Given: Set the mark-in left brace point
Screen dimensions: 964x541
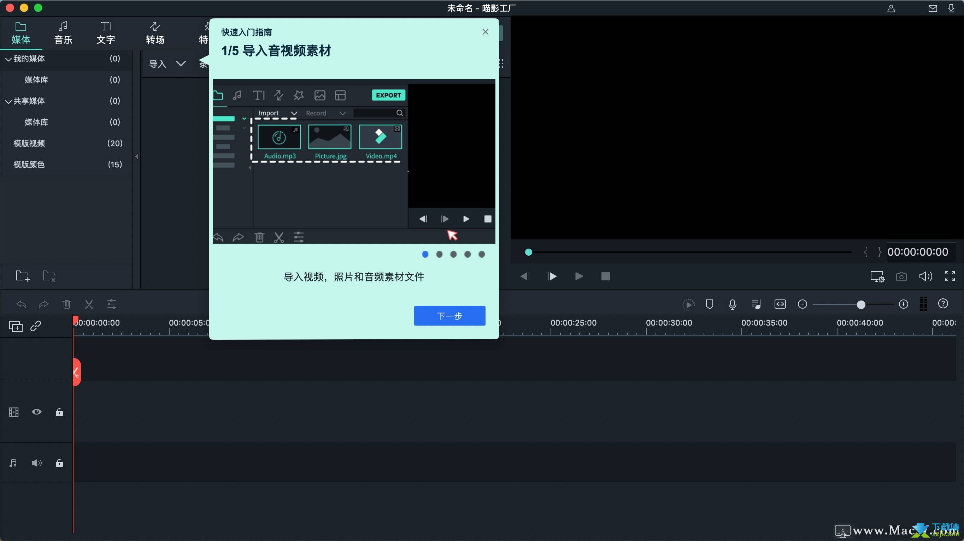Looking at the screenshot, I should [x=865, y=252].
